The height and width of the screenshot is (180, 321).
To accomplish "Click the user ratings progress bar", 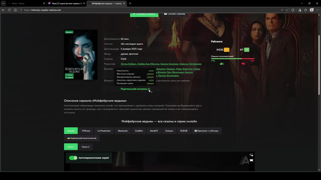I will click(233, 58).
